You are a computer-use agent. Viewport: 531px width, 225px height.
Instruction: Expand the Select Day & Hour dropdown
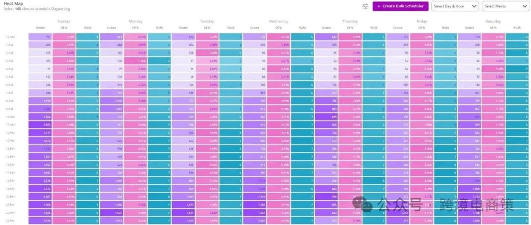tap(455, 6)
